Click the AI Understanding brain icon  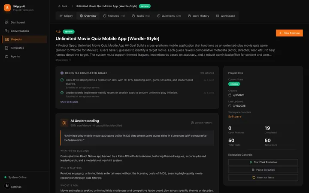(x=64, y=123)
